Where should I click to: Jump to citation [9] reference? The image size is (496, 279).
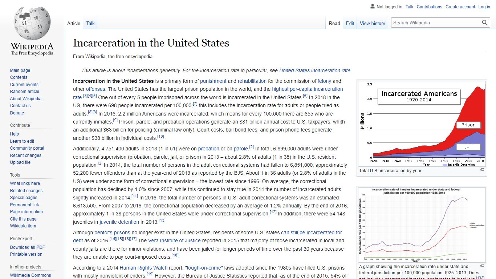(115, 120)
